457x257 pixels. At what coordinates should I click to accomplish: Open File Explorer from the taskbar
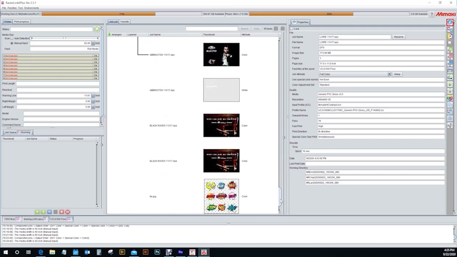52,252
